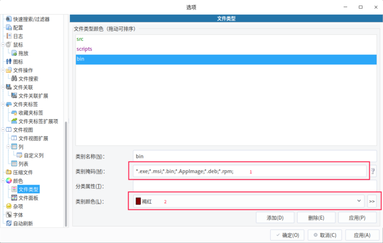Click the 文件搜索 binoculars icon
Viewport: 383px width, 243px height.
pyautogui.click(x=14, y=79)
